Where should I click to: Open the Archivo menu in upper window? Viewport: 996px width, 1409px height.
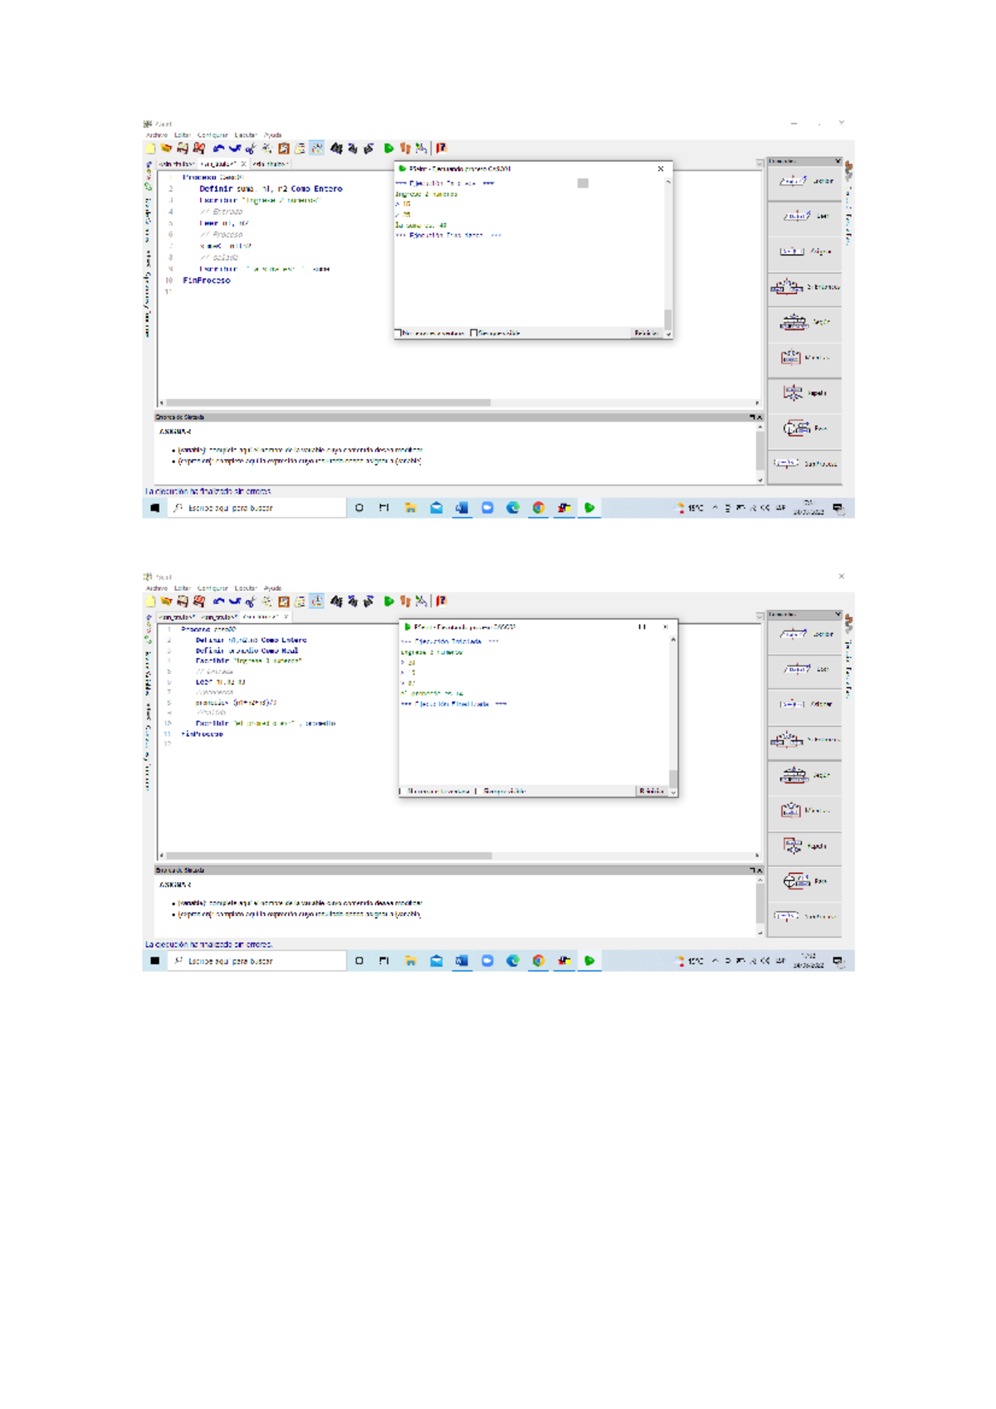pyautogui.click(x=156, y=135)
